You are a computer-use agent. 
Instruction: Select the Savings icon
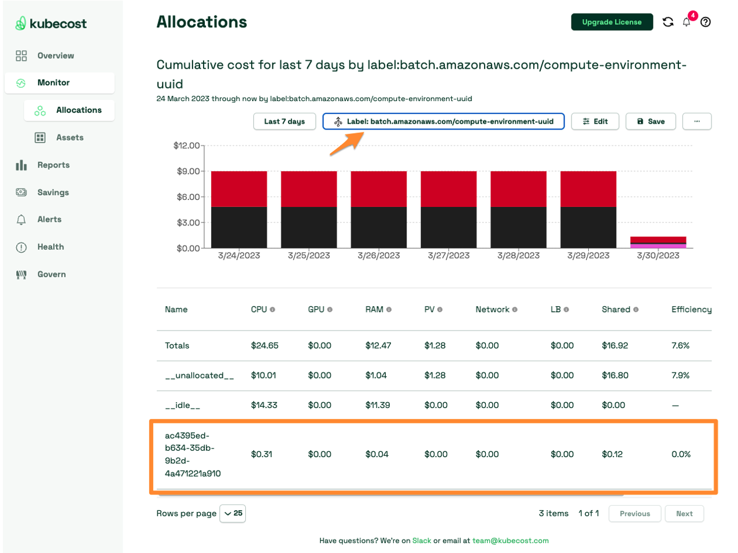(21, 192)
